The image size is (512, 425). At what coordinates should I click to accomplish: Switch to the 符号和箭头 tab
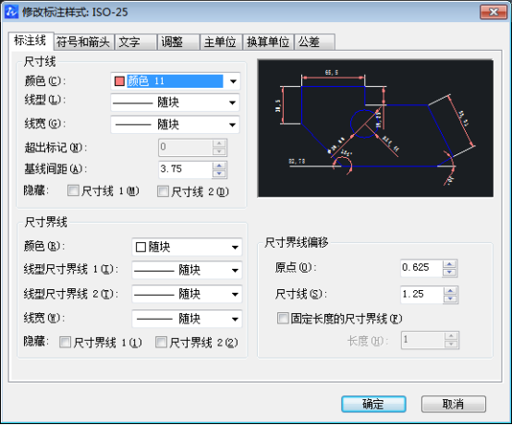click(x=83, y=42)
